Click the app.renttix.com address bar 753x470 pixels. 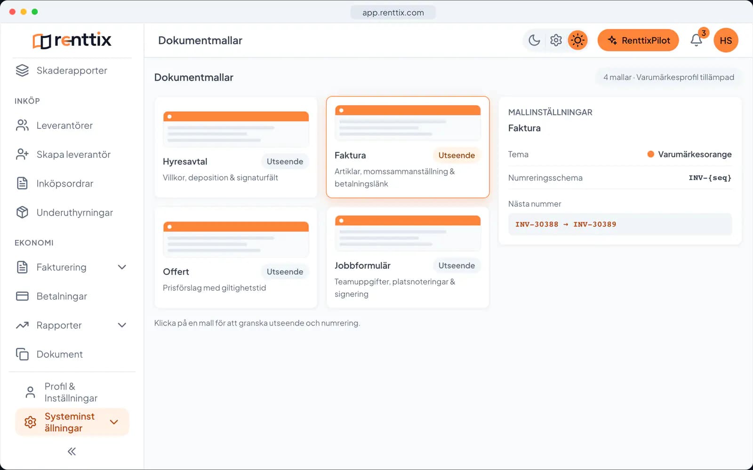tap(393, 13)
